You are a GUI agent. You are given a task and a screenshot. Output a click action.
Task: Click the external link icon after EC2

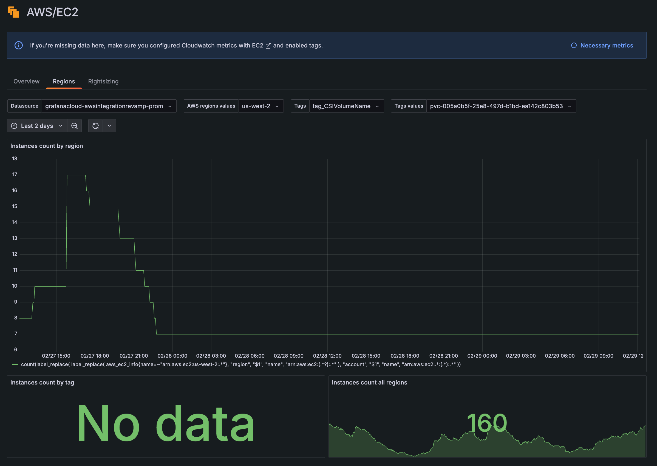click(x=268, y=46)
